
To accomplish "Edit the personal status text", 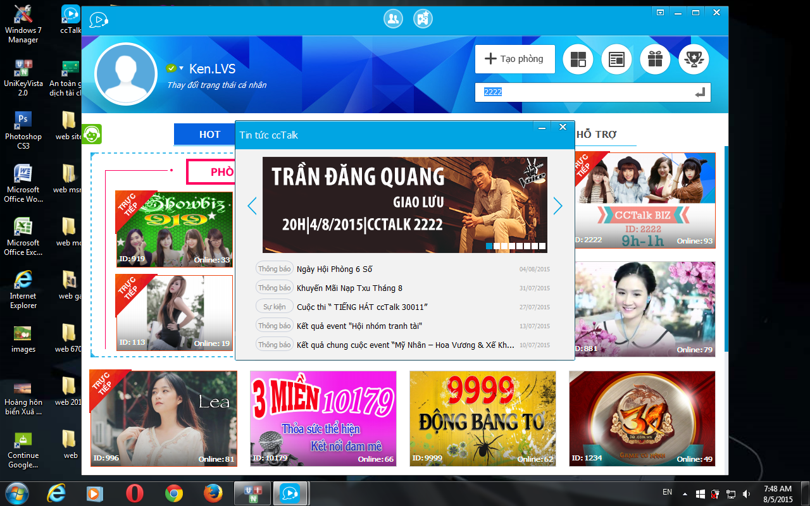I will (x=216, y=85).
